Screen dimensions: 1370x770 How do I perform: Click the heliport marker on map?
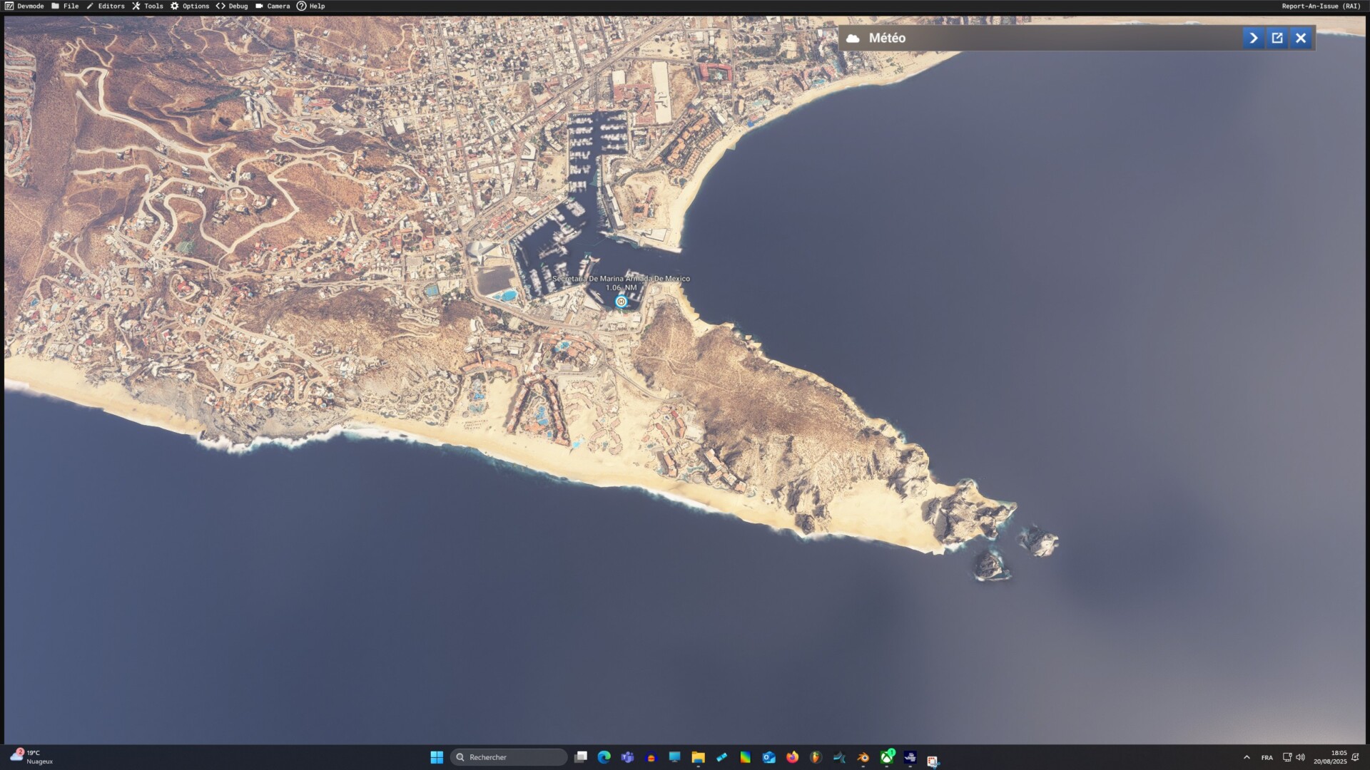[x=621, y=302]
